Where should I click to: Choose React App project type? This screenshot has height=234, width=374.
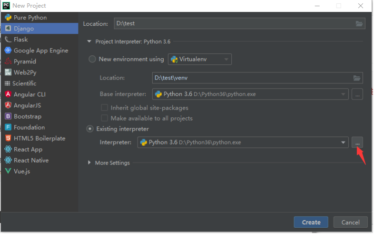(39, 149)
